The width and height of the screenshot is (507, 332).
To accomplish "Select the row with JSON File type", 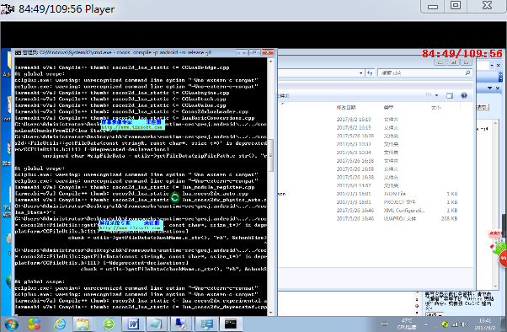I will coord(368,194).
